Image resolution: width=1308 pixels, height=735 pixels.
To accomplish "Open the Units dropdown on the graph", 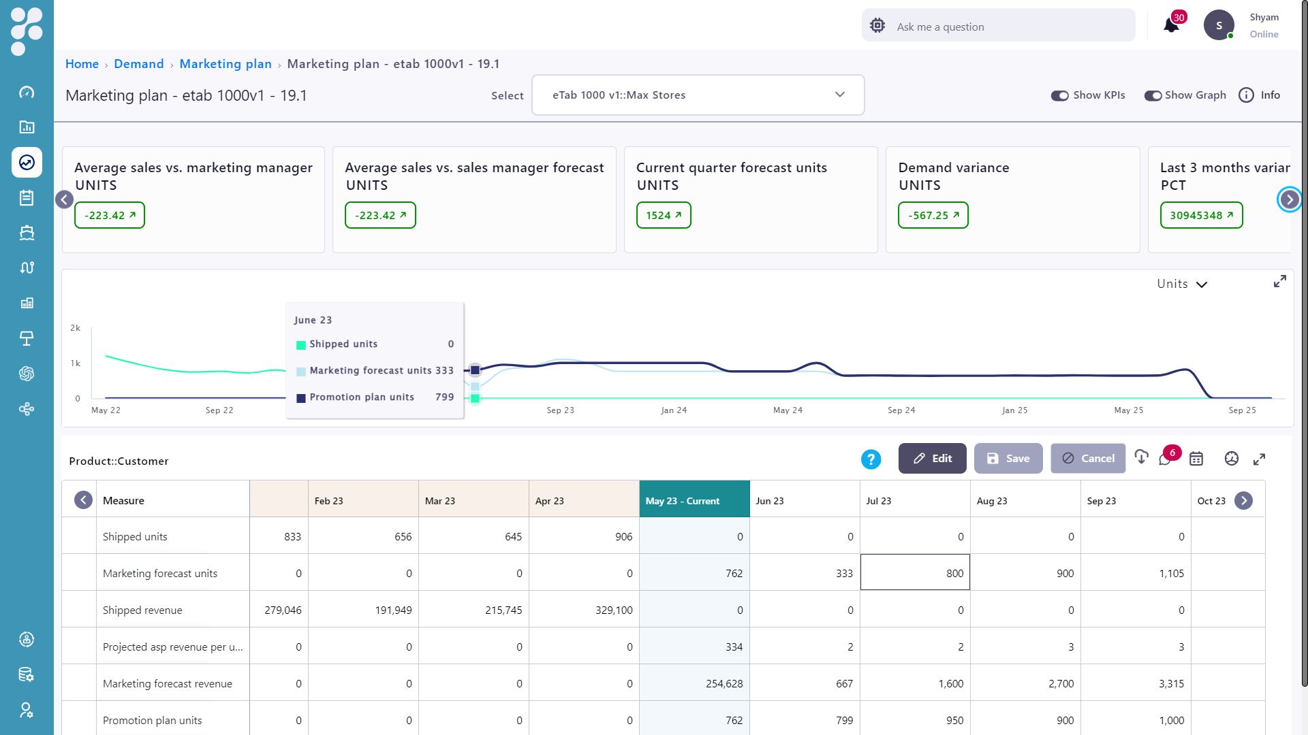I will [x=1182, y=284].
